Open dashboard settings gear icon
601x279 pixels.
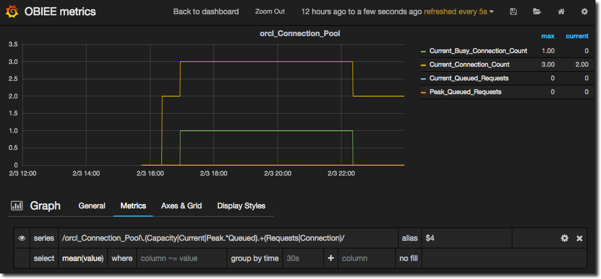pos(585,11)
